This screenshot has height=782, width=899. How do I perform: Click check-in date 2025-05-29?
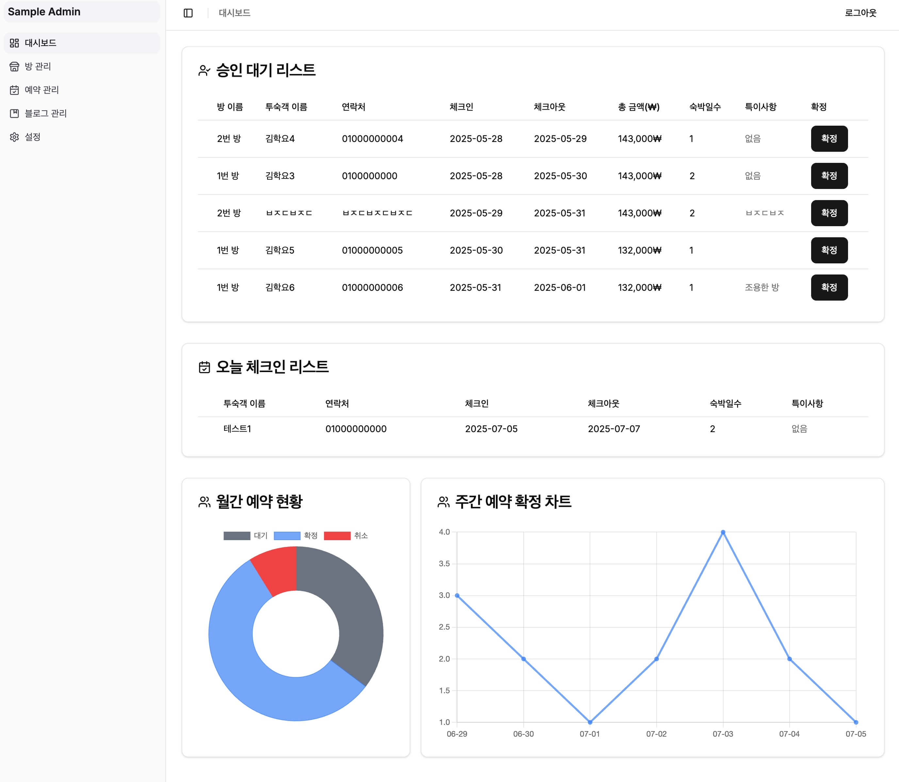(x=476, y=213)
